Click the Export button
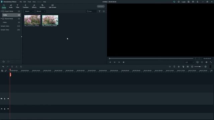This screenshot has height=120, width=214. coord(101,6)
